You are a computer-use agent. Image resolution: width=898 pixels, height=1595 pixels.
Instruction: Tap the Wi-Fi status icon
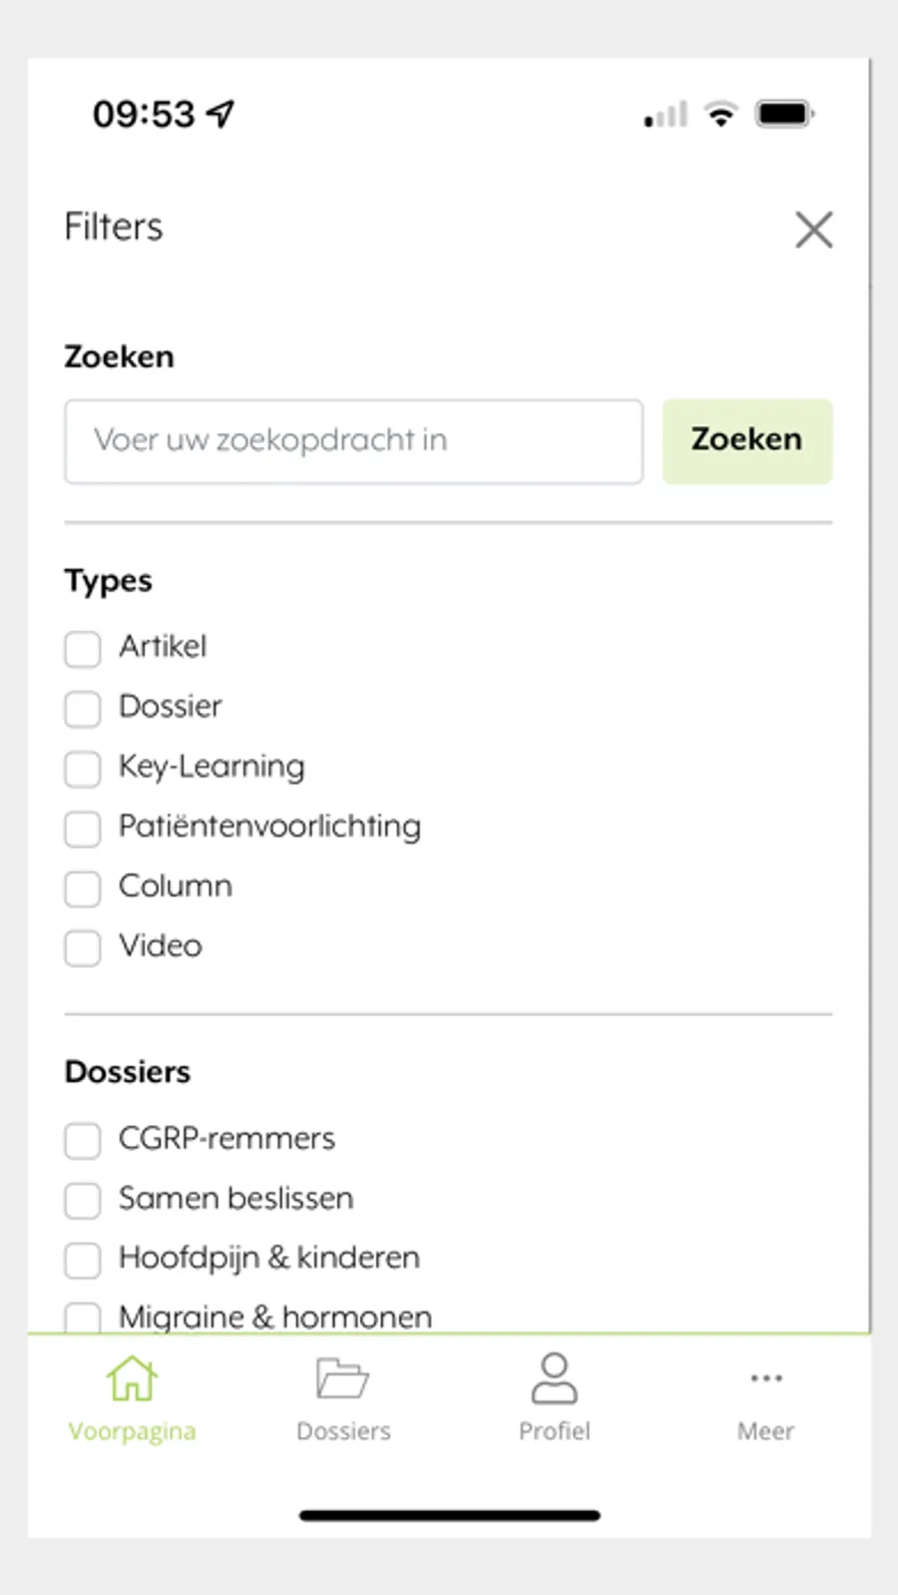[720, 114]
